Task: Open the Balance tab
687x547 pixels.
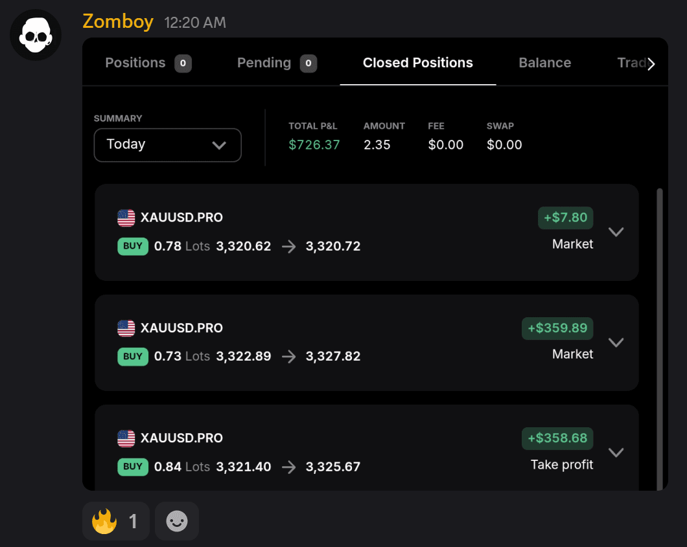Action: pos(544,62)
